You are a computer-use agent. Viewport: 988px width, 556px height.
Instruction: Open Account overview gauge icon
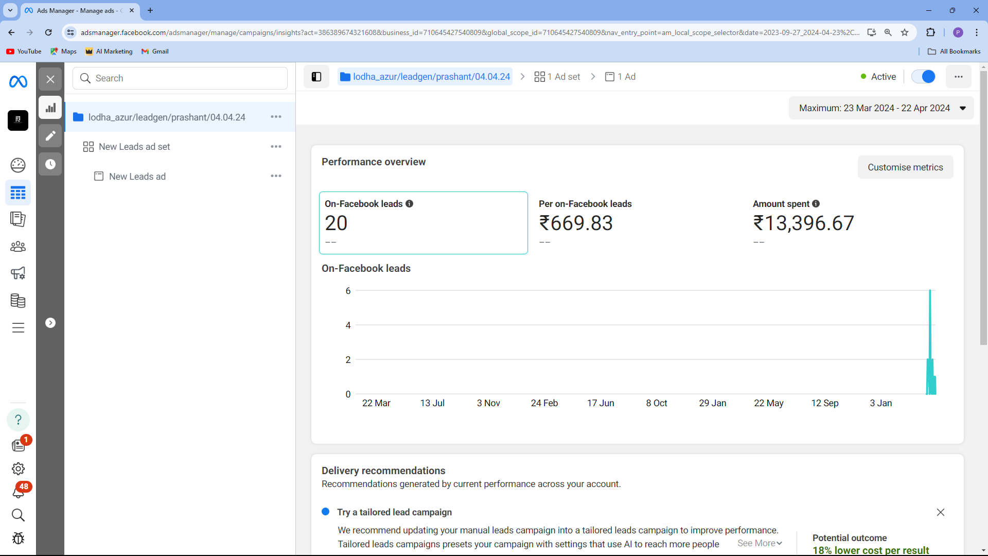tap(18, 165)
